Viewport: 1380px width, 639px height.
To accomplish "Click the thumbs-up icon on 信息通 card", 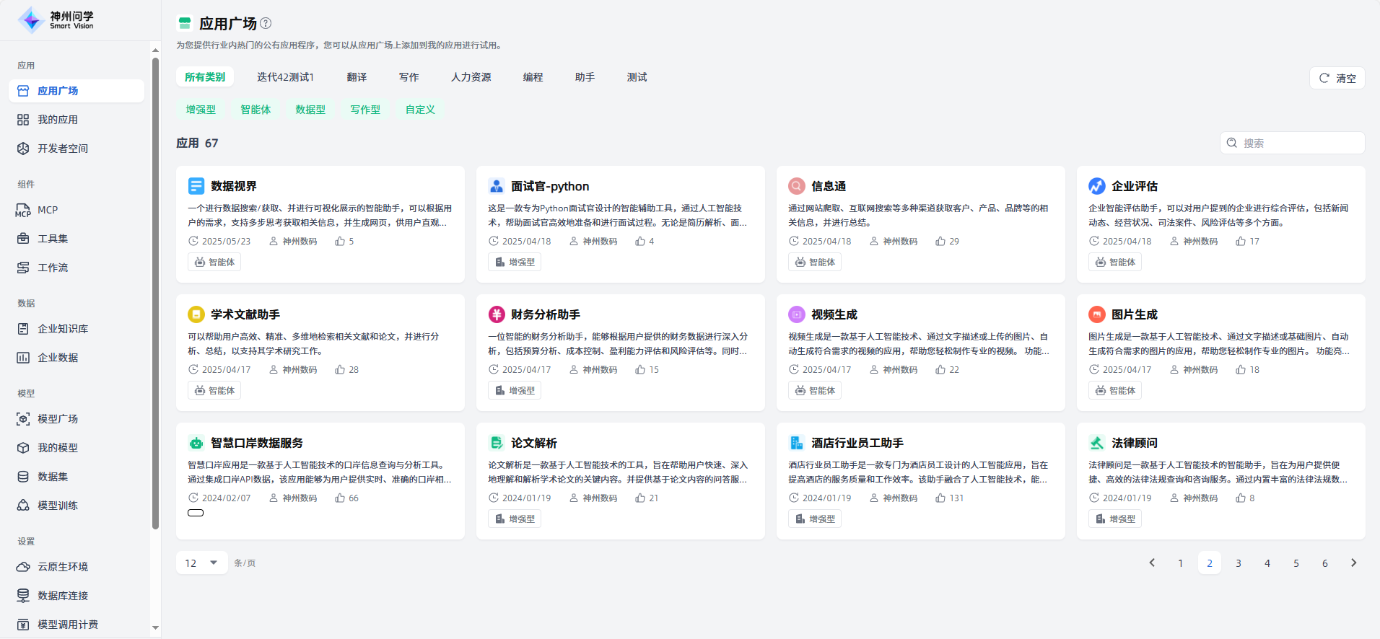I will 940,242.
